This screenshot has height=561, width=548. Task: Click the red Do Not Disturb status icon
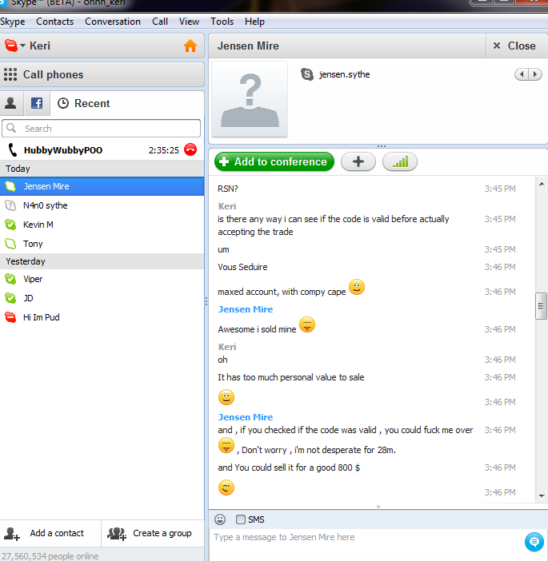click(x=11, y=46)
